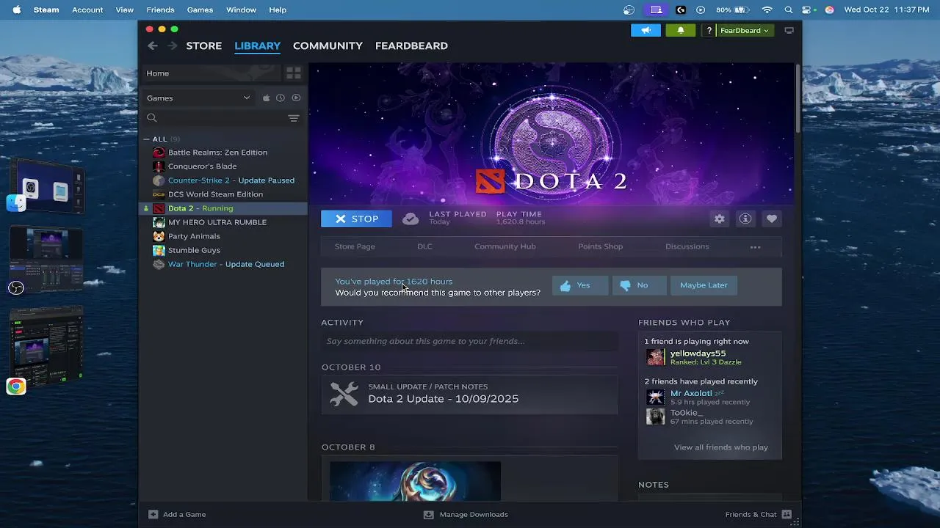940x528 pixels.
Task: Toggle the recent activity clock filter
Action: coord(281,98)
